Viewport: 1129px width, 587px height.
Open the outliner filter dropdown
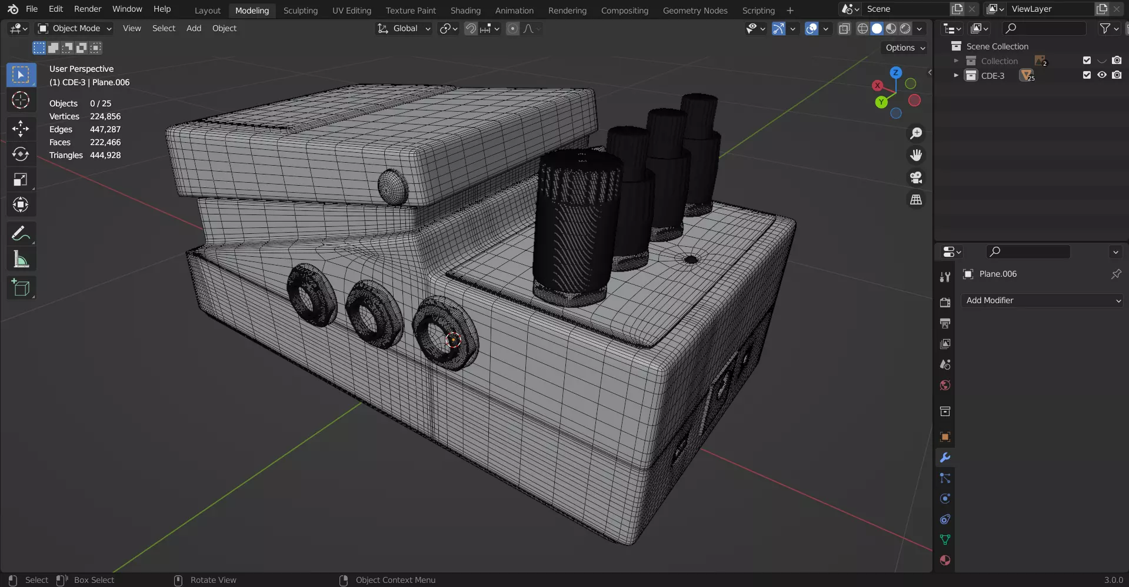[x=1109, y=28]
